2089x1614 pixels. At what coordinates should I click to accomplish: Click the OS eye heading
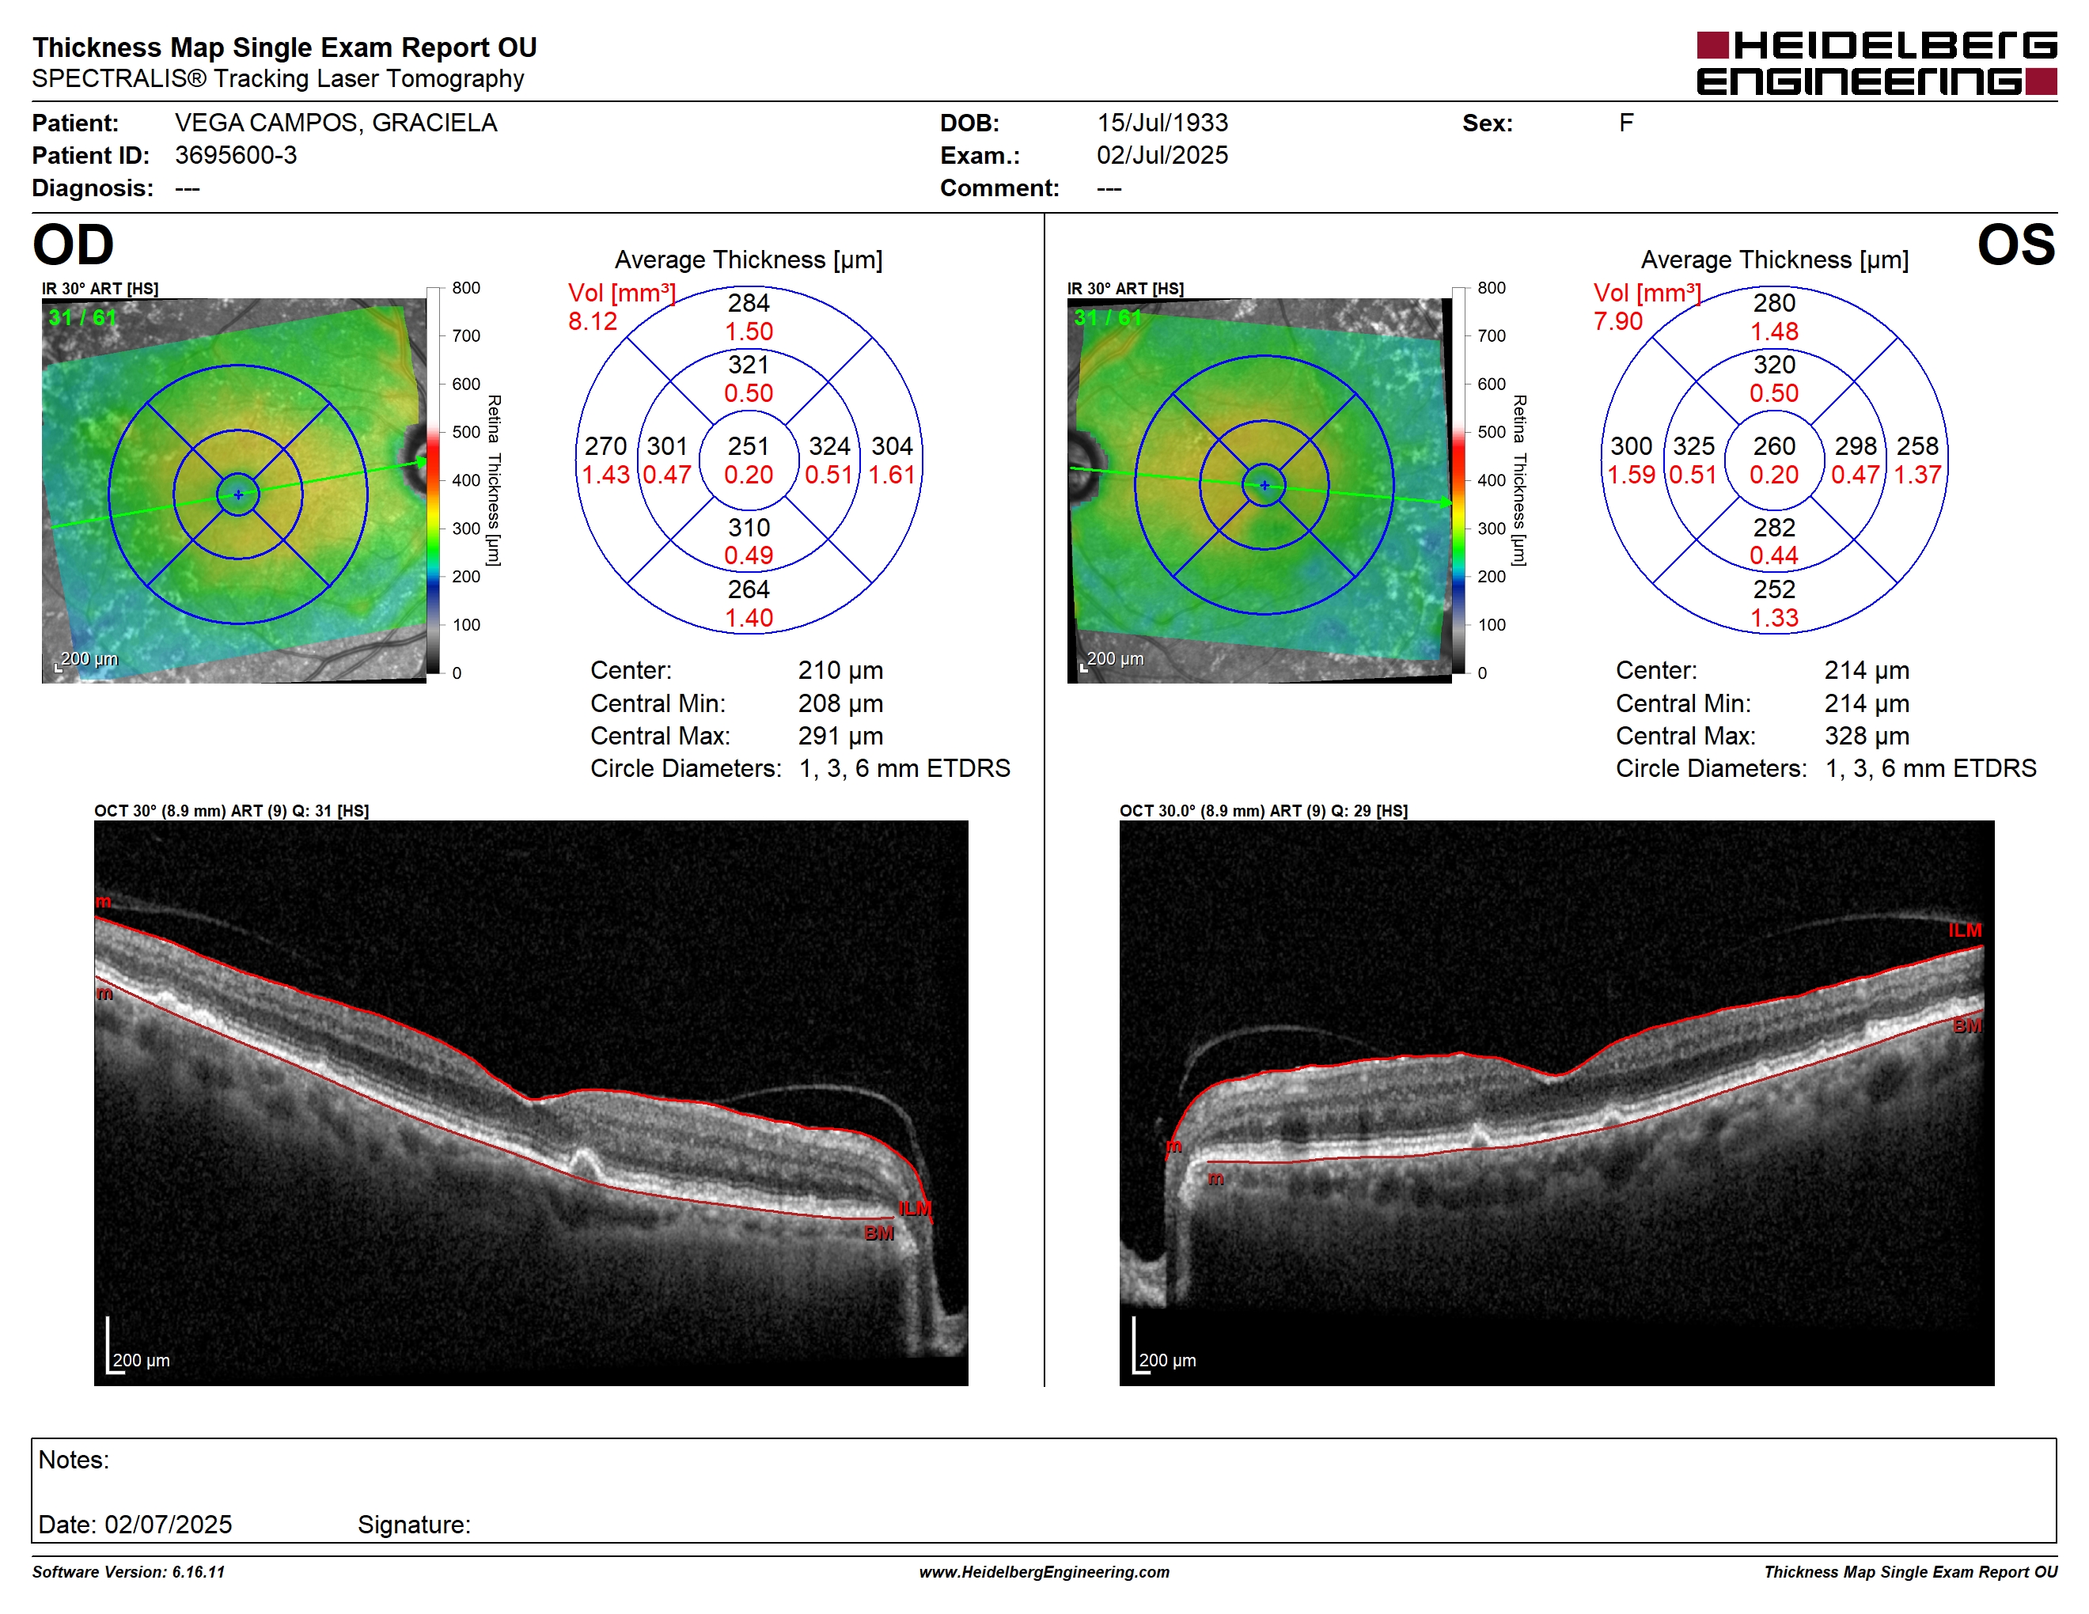pos(2015,244)
